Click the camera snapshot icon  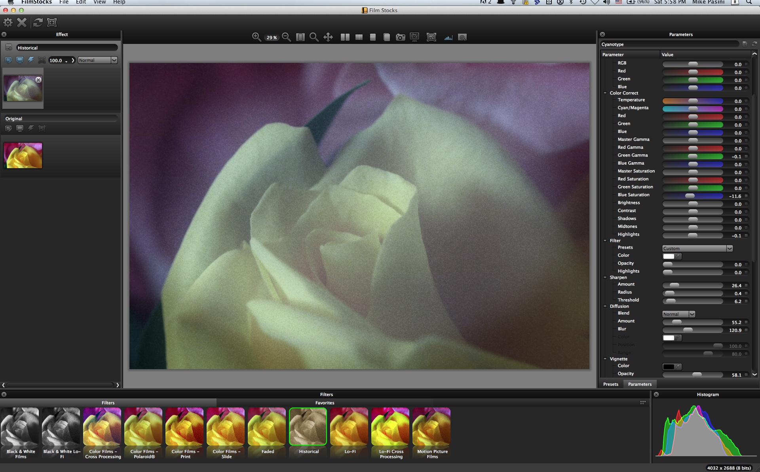[400, 37]
